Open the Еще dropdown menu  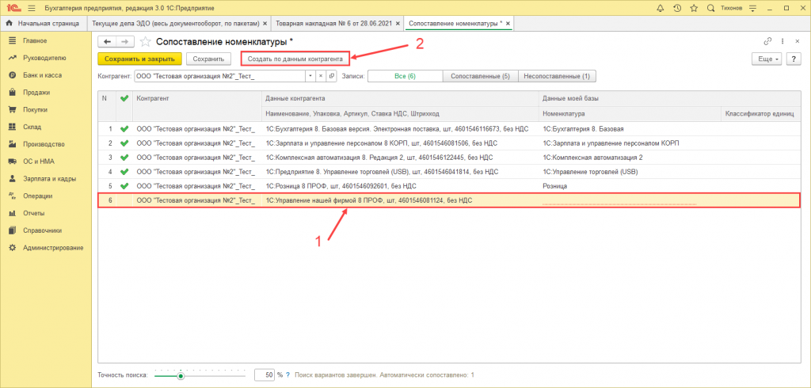point(767,59)
